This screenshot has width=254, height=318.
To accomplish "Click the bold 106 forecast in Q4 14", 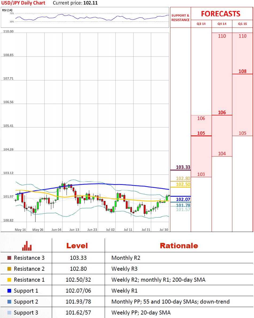I will coord(222,112).
